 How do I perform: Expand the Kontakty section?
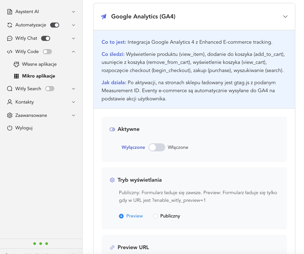click(x=73, y=102)
